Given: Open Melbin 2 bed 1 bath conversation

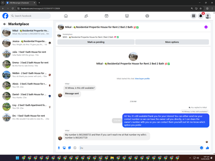Looking at the screenshot, I should (x=27, y=75).
